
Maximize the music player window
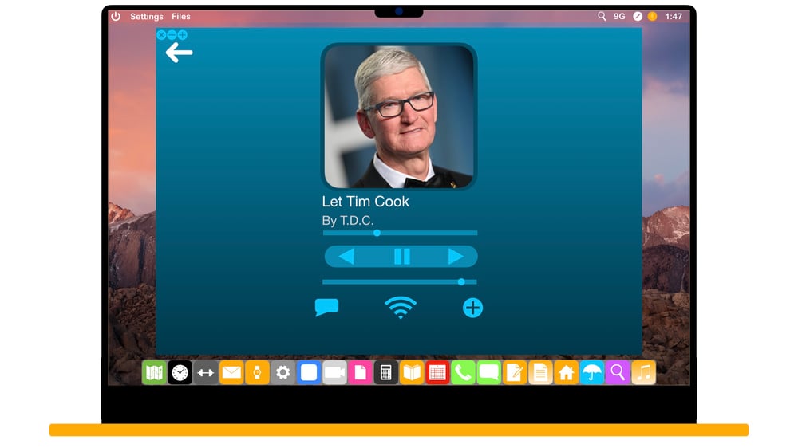coord(182,35)
